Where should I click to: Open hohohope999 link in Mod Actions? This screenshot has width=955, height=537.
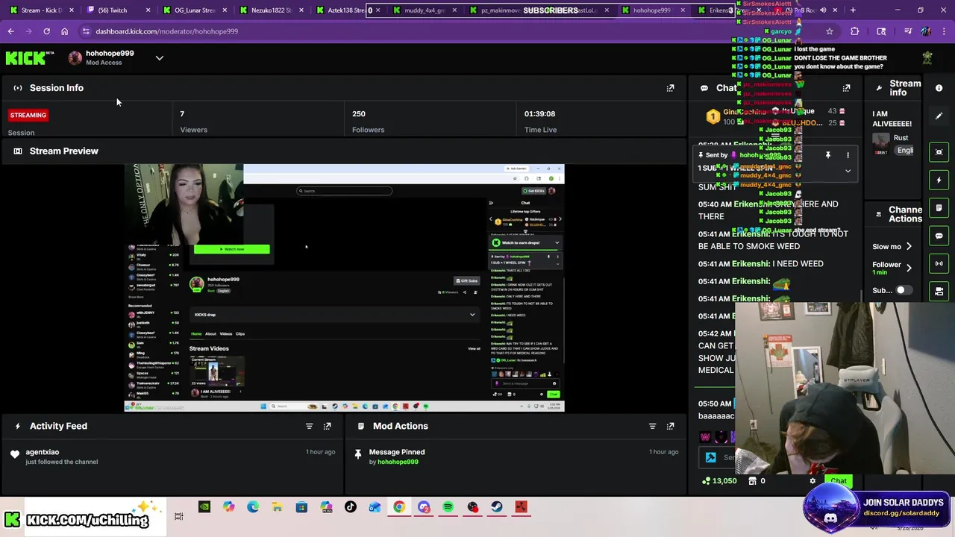click(398, 462)
